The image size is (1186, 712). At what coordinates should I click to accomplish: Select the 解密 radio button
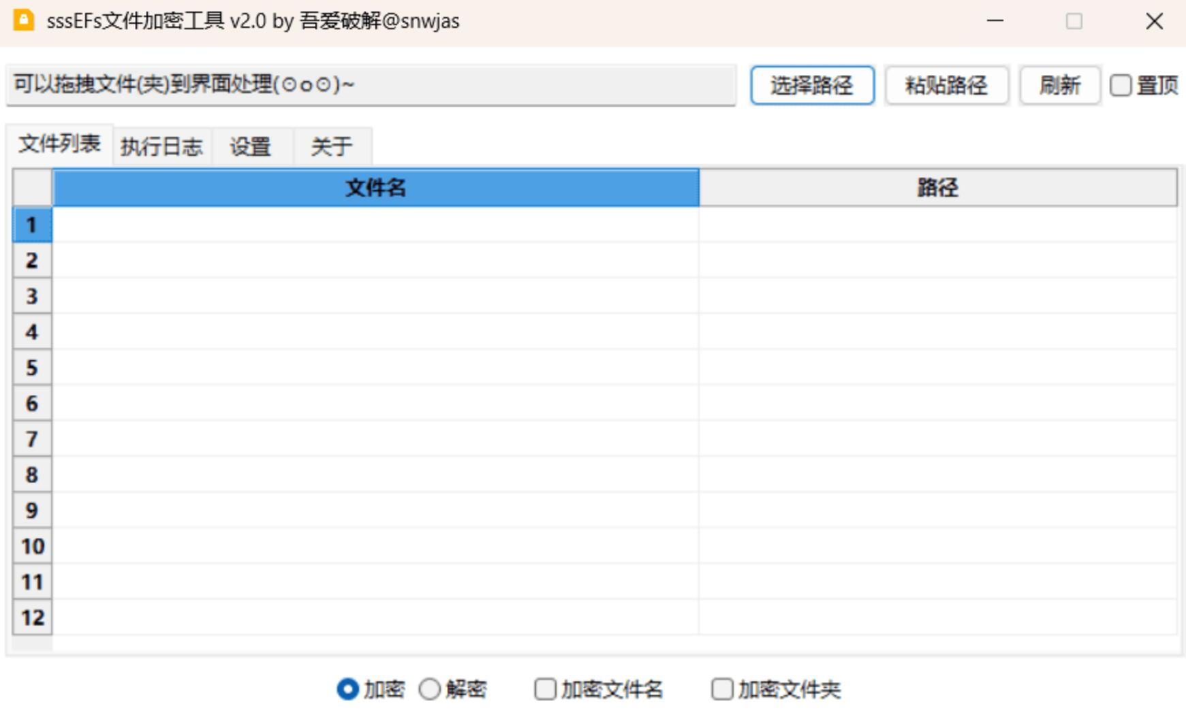429,689
